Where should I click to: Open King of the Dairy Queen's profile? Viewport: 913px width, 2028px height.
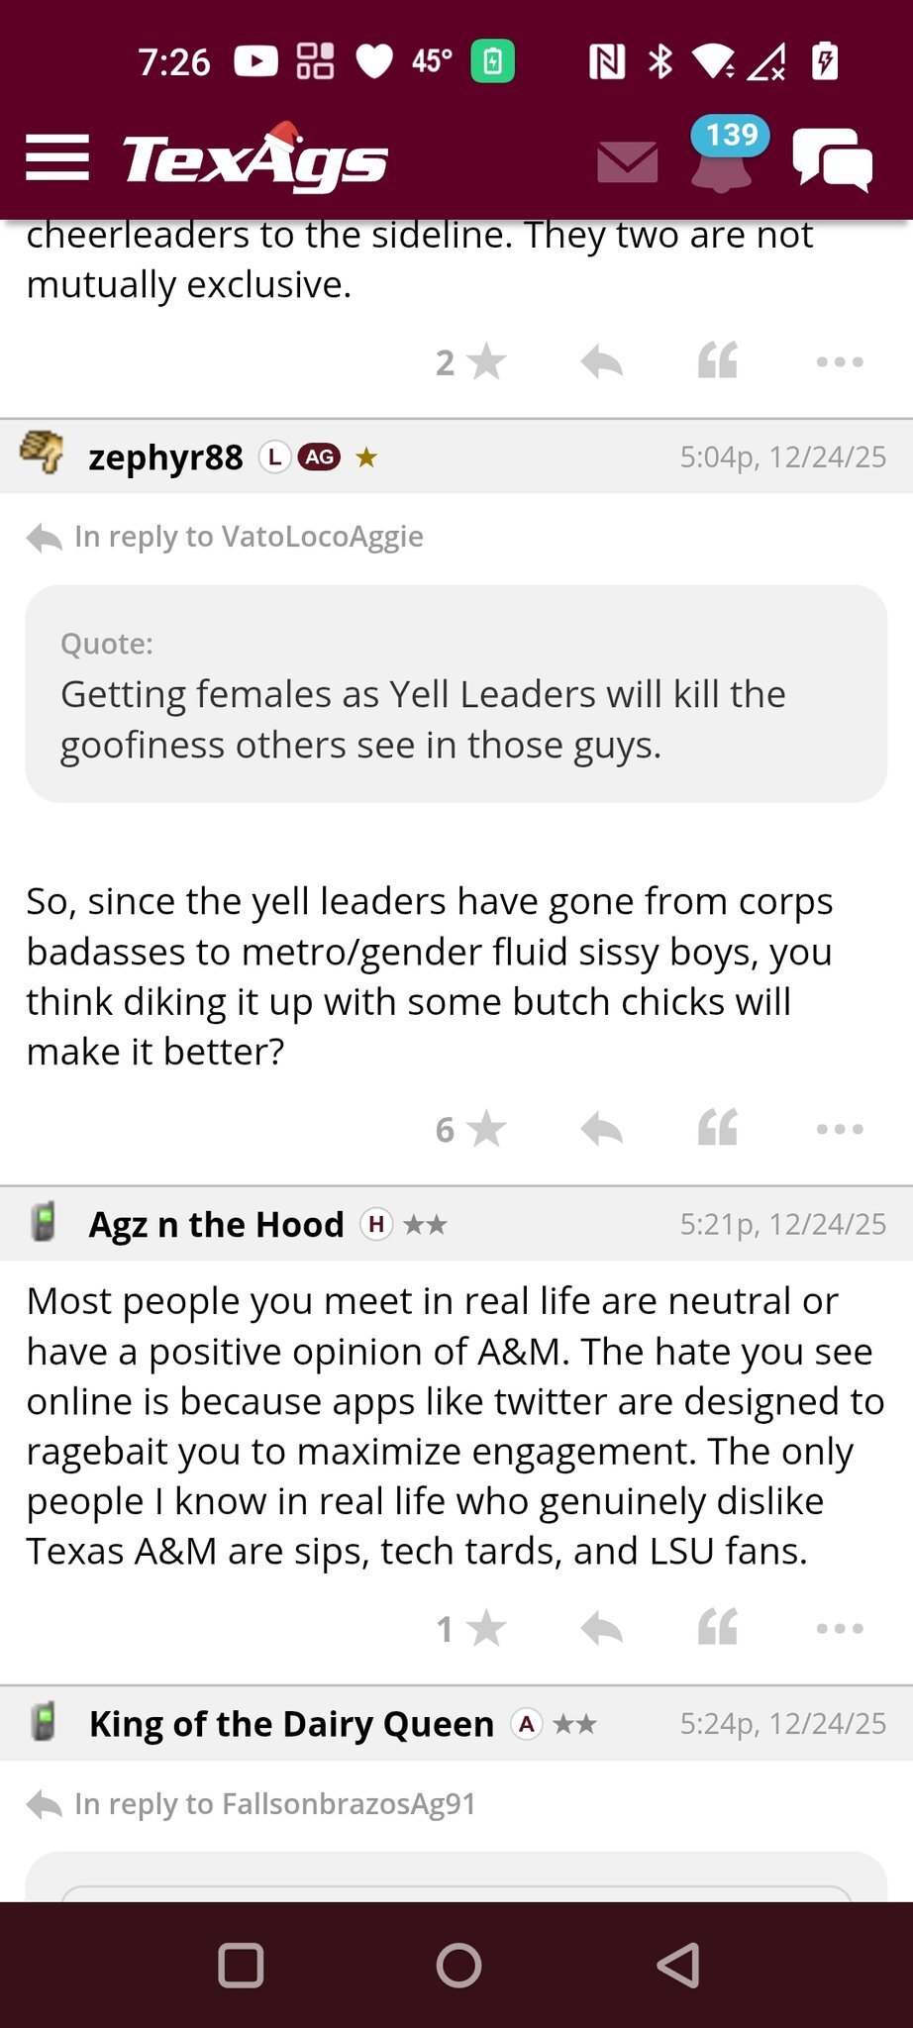click(x=291, y=1724)
